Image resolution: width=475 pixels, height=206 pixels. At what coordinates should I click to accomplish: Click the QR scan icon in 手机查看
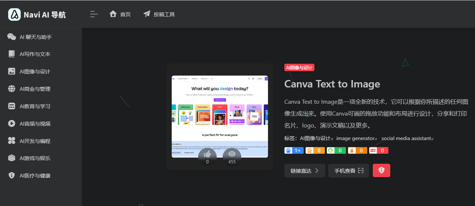click(361, 171)
